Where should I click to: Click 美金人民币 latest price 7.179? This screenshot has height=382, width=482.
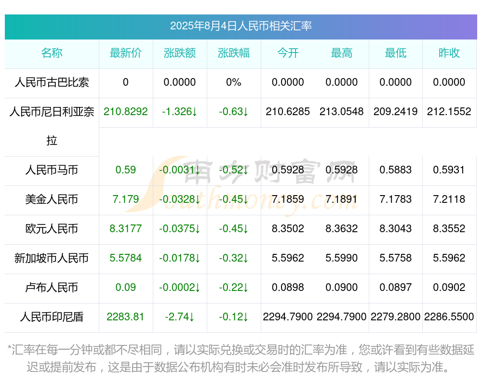(126, 199)
